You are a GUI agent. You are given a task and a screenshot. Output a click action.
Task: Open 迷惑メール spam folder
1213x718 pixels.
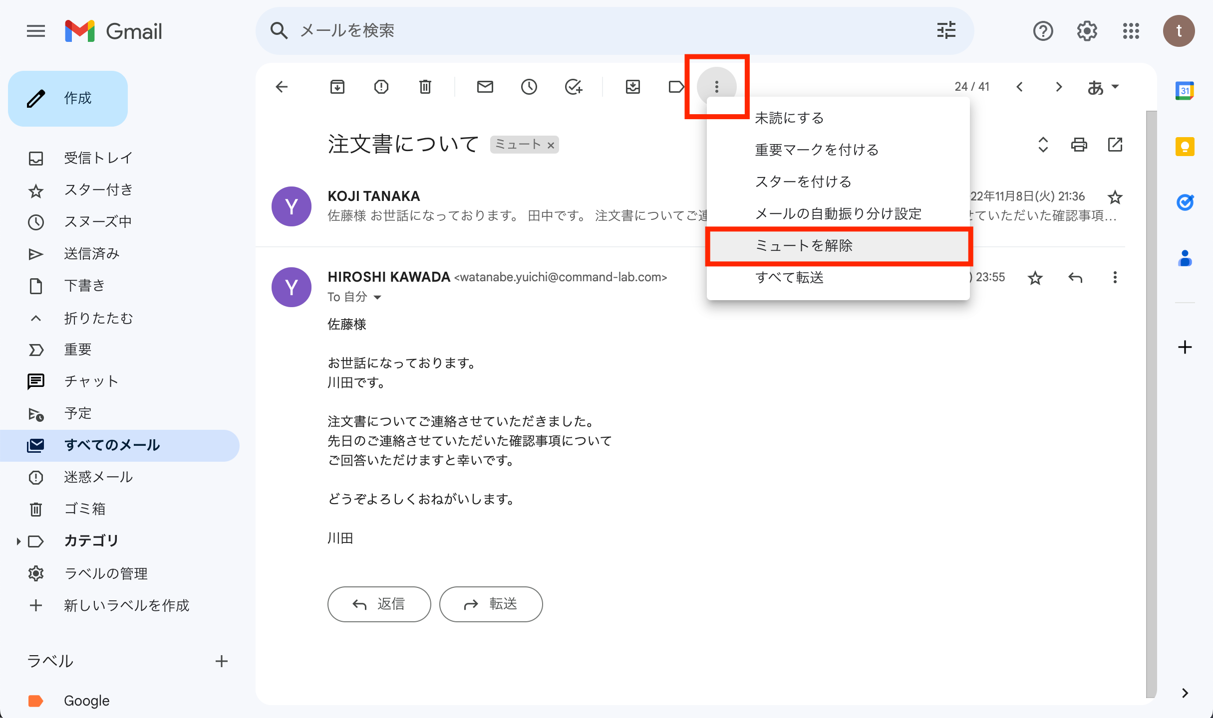coord(120,477)
